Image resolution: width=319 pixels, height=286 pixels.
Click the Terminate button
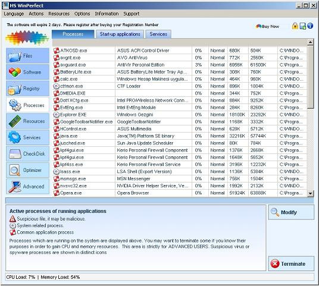[292, 263]
